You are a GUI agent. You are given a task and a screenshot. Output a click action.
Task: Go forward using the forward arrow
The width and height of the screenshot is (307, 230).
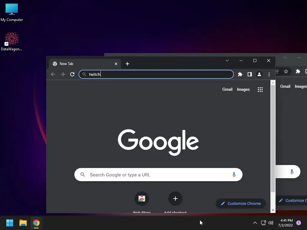pyautogui.click(x=62, y=74)
